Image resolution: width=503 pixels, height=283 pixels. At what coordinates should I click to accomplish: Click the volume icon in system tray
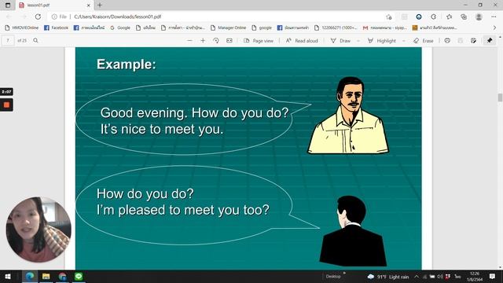point(440,277)
